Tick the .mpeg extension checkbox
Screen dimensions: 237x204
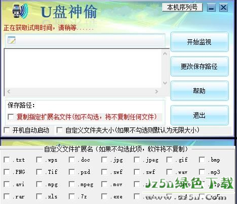(x=72, y=184)
